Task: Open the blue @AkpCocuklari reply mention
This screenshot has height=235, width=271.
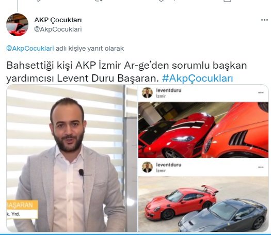Action: (x=30, y=48)
